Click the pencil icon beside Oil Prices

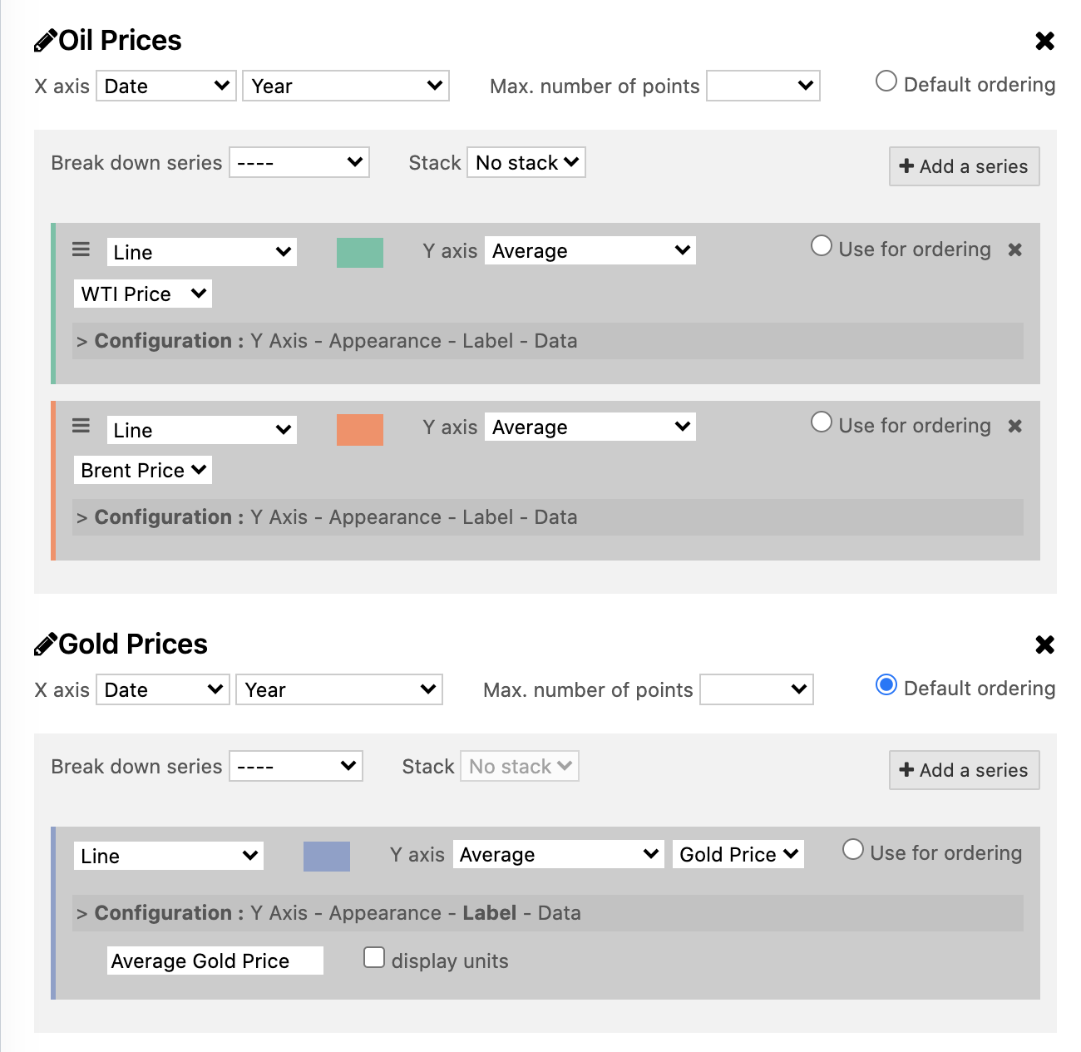click(45, 41)
